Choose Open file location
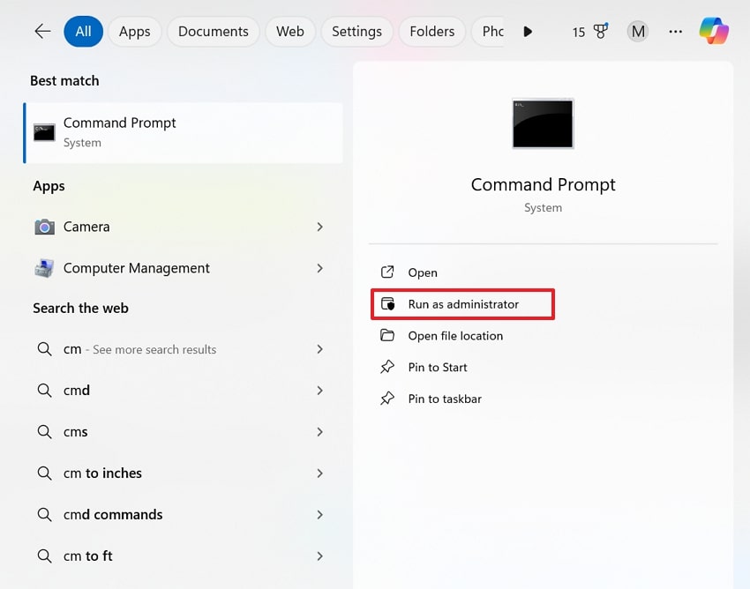Screen dimensions: 750x589 pyautogui.click(x=543, y=336)
